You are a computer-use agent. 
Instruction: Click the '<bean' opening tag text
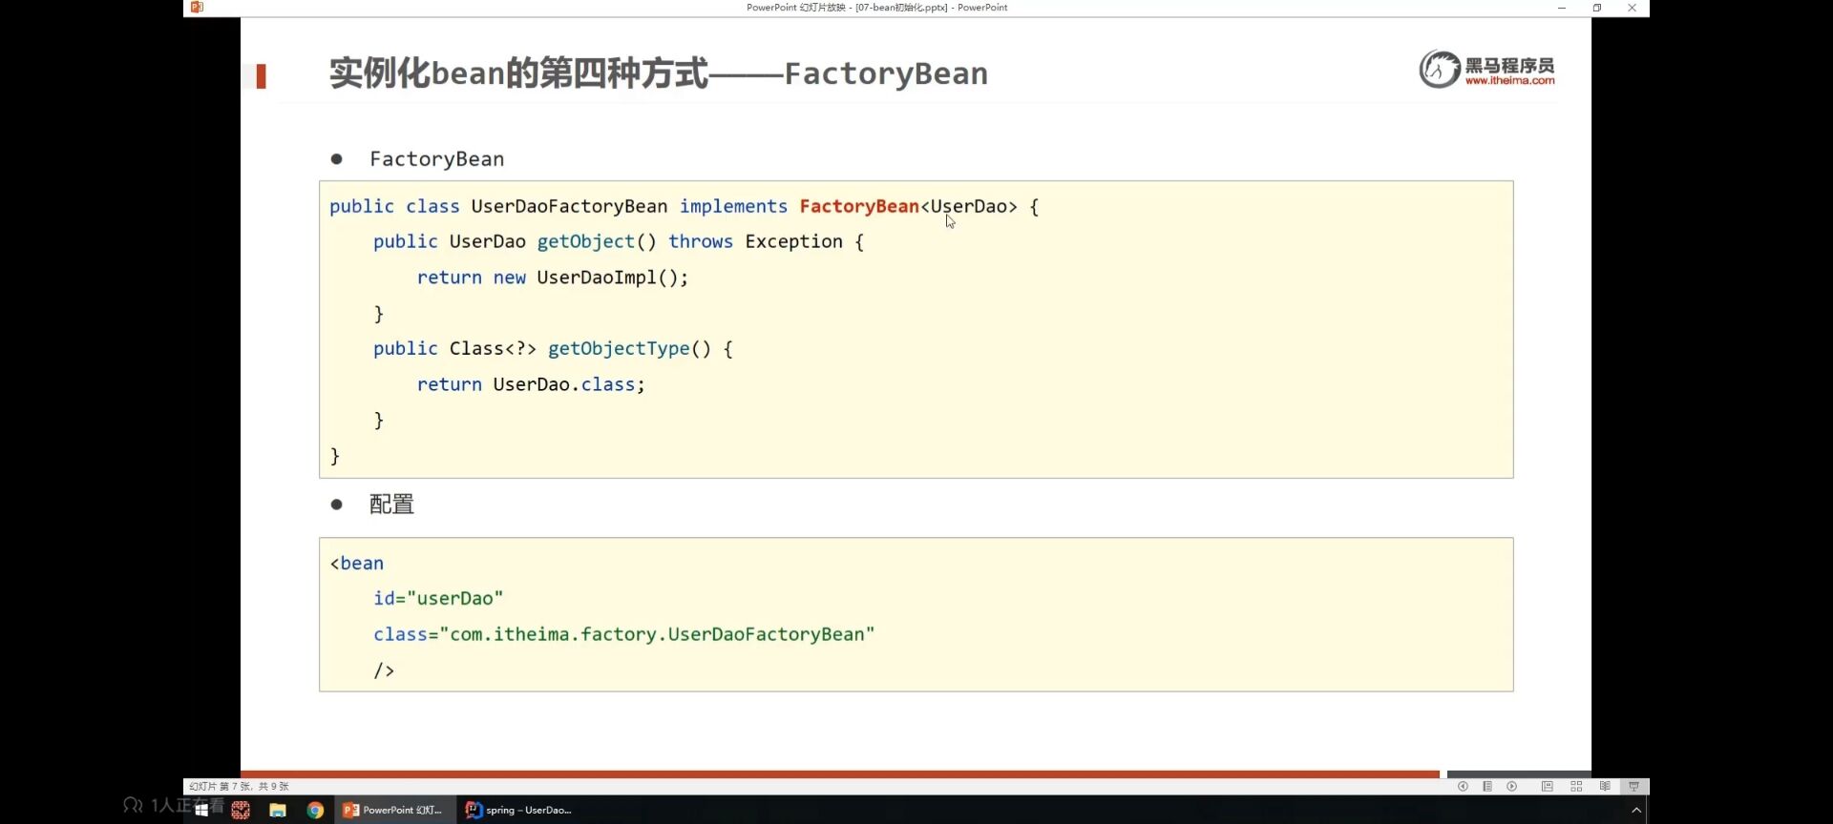pos(357,564)
